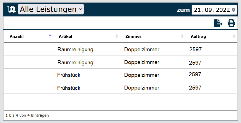Sort table by the Auftrag column
Image resolution: width=241 pixels, height=123 pixels.
coord(198,37)
